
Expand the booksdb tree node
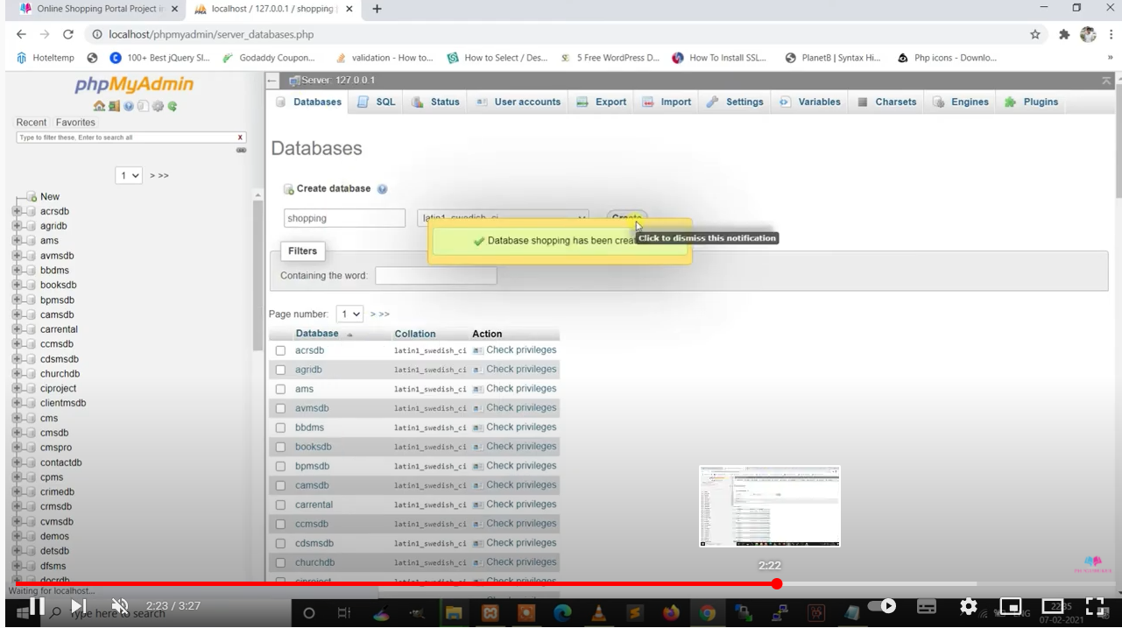click(x=17, y=285)
